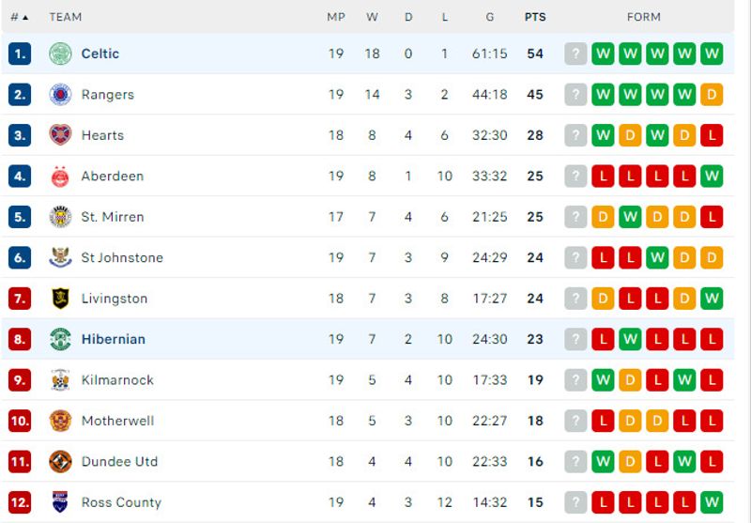Click the Celtic club crest icon

(60, 54)
